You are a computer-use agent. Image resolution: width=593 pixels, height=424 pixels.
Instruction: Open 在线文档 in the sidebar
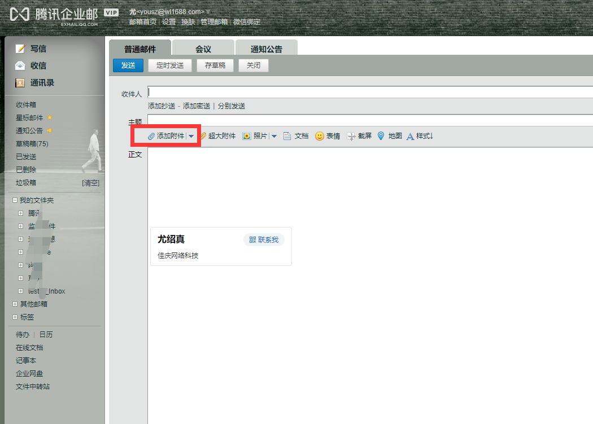point(29,348)
